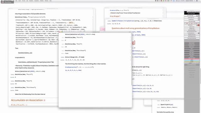Open the Format menu
The height and width of the screenshot is (113, 201).
pyautogui.click(x=24, y=1)
